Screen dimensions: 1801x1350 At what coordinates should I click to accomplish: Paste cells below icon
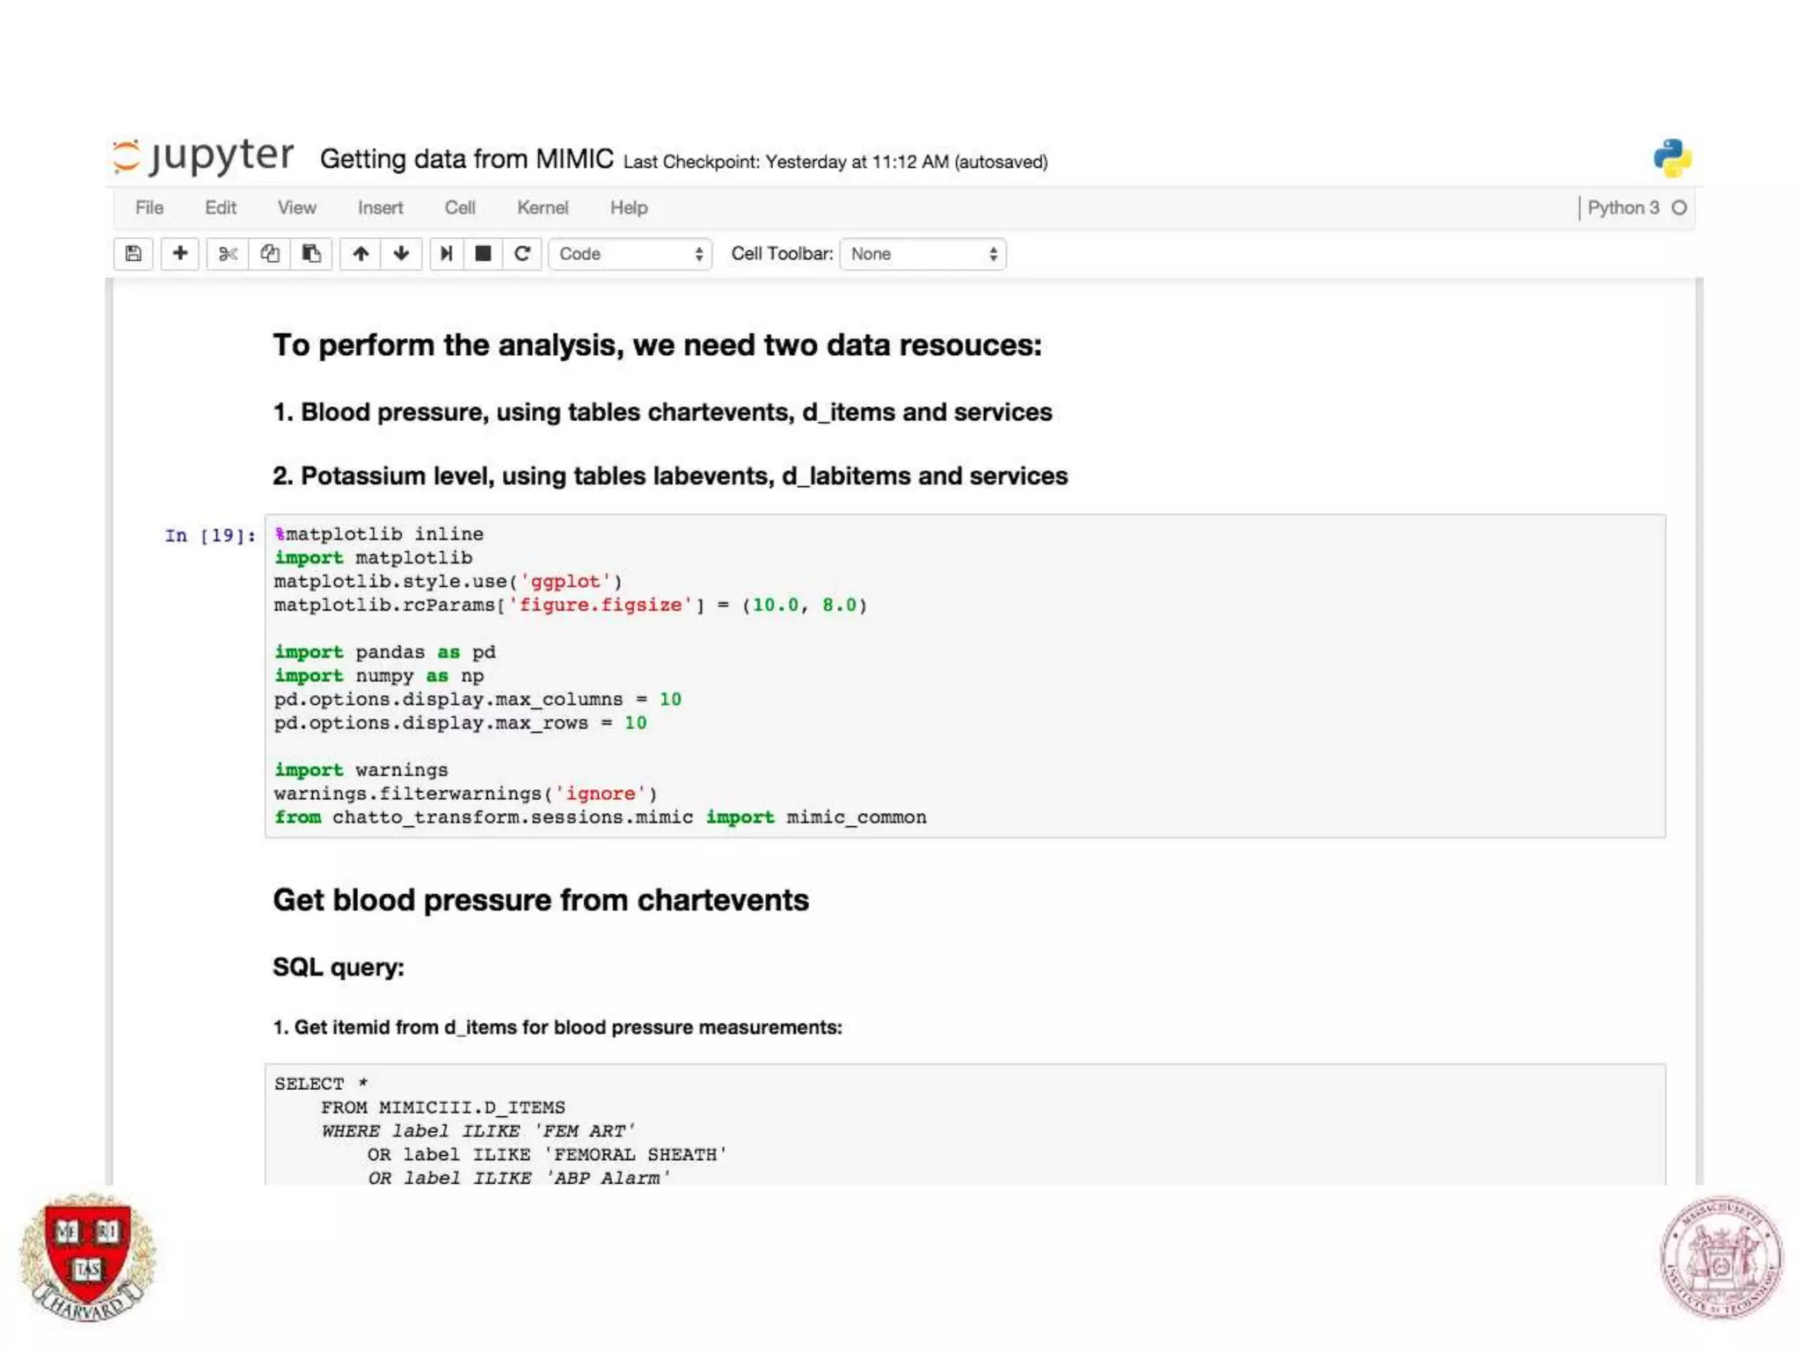(x=311, y=254)
